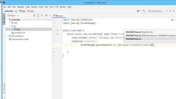The image size is (176, 99).
Task: Click the jdbc:mysql localhost URL string
Action: tap(135, 45)
